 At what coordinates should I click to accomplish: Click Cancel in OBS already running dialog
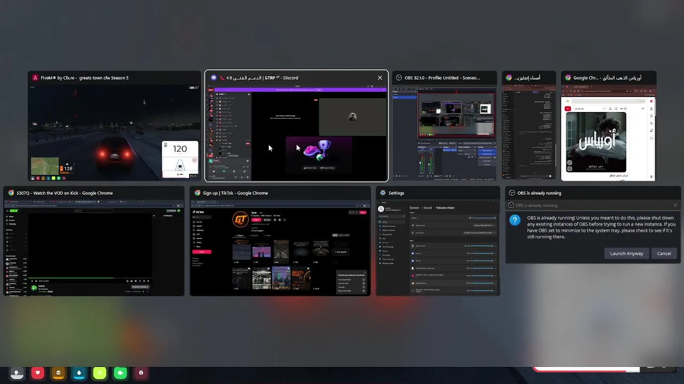coord(664,253)
